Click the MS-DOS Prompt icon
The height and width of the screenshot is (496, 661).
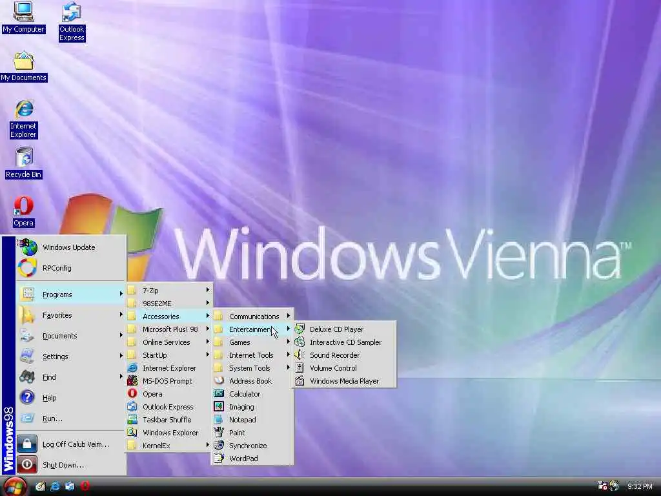pos(132,381)
